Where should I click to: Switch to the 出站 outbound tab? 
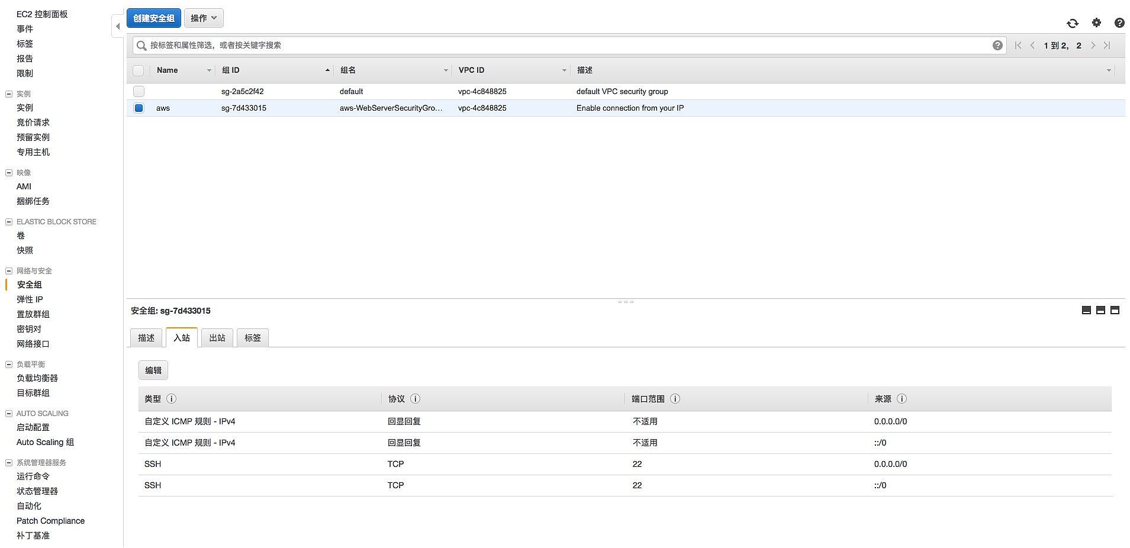coord(217,338)
